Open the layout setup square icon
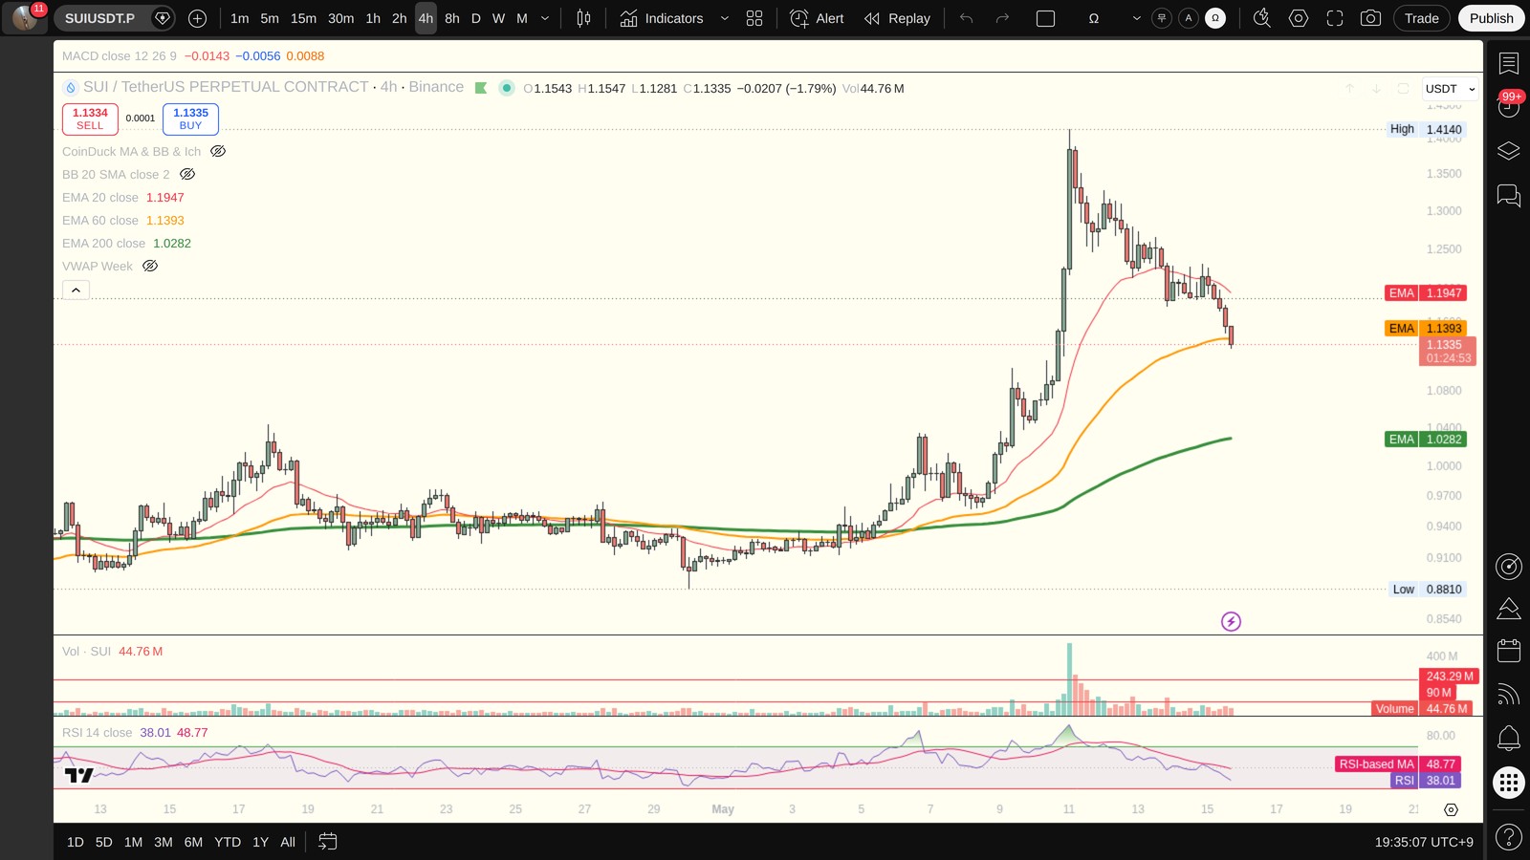The image size is (1530, 860). pos(1046,18)
